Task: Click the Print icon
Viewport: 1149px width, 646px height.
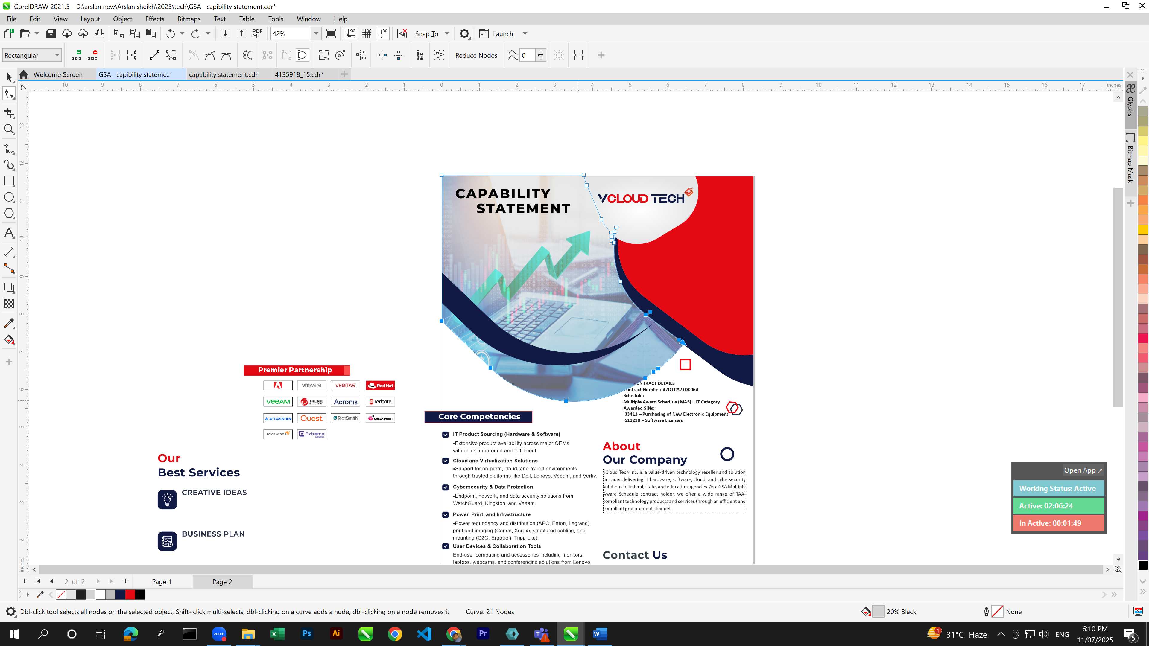Action: [x=99, y=34]
